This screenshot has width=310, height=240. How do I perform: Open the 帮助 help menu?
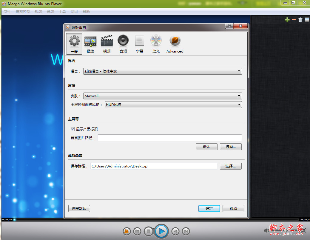pyautogui.click(x=86, y=12)
